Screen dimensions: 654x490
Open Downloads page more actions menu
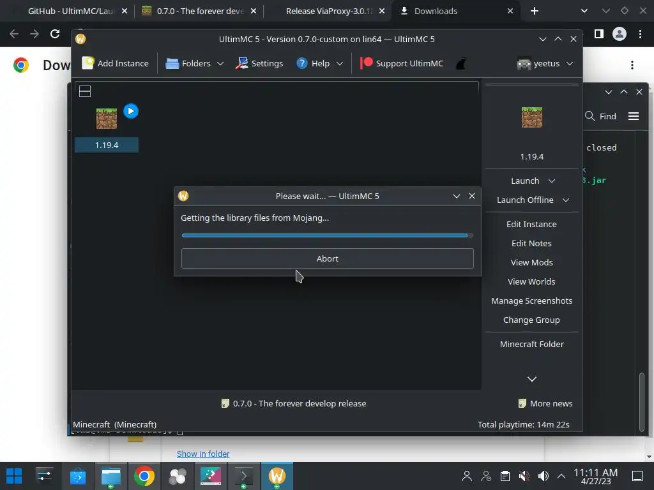[x=632, y=65]
